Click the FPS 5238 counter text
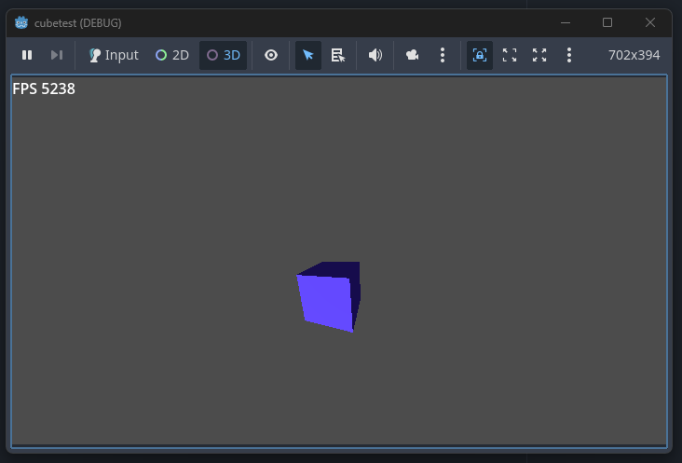Viewport: 682px width, 463px height. (x=44, y=89)
